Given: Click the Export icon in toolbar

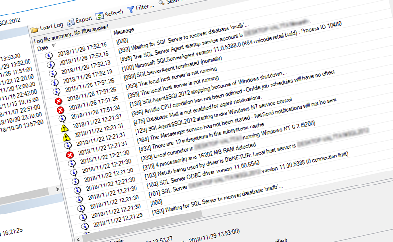Looking at the screenshot, I should click(71, 22).
